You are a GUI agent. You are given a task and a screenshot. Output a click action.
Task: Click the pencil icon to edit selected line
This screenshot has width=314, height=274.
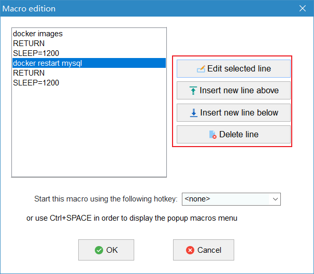tap(201, 69)
